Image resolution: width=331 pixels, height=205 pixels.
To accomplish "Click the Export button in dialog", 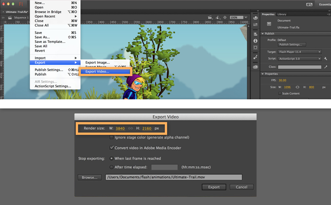I will (x=214, y=187).
